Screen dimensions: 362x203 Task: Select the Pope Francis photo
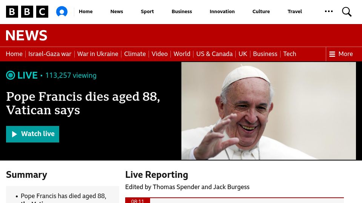(268, 111)
